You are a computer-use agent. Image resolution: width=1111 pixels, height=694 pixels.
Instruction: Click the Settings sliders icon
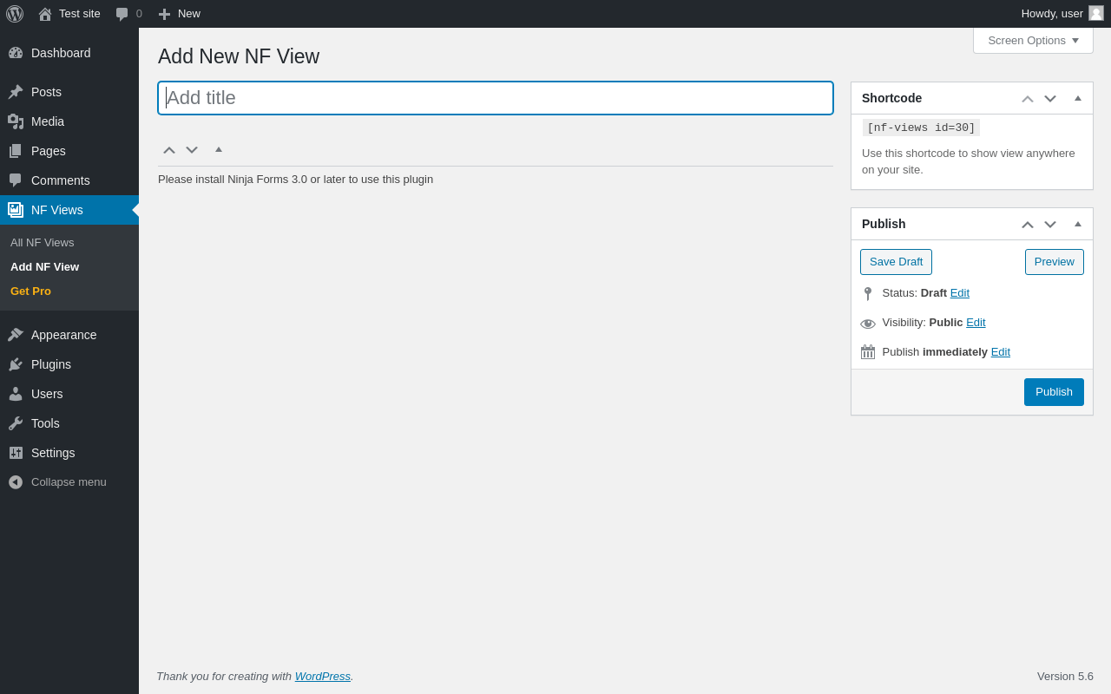pos(16,453)
